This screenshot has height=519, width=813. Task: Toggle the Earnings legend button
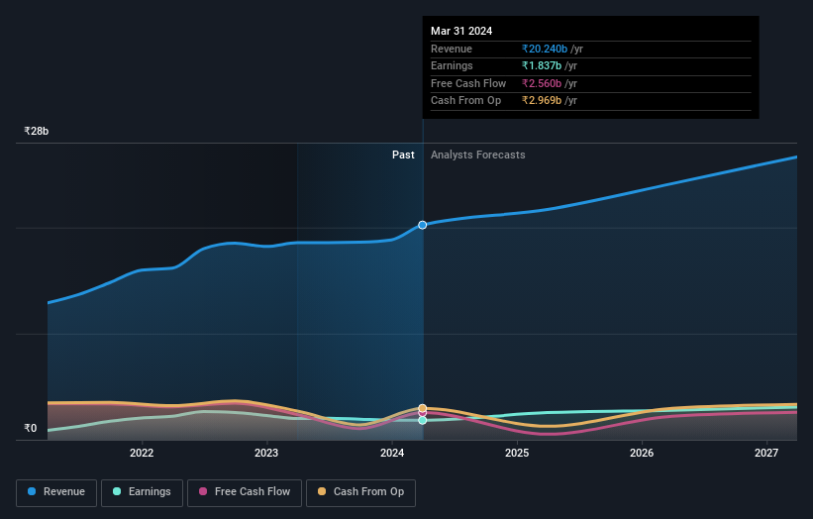pos(142,492)
